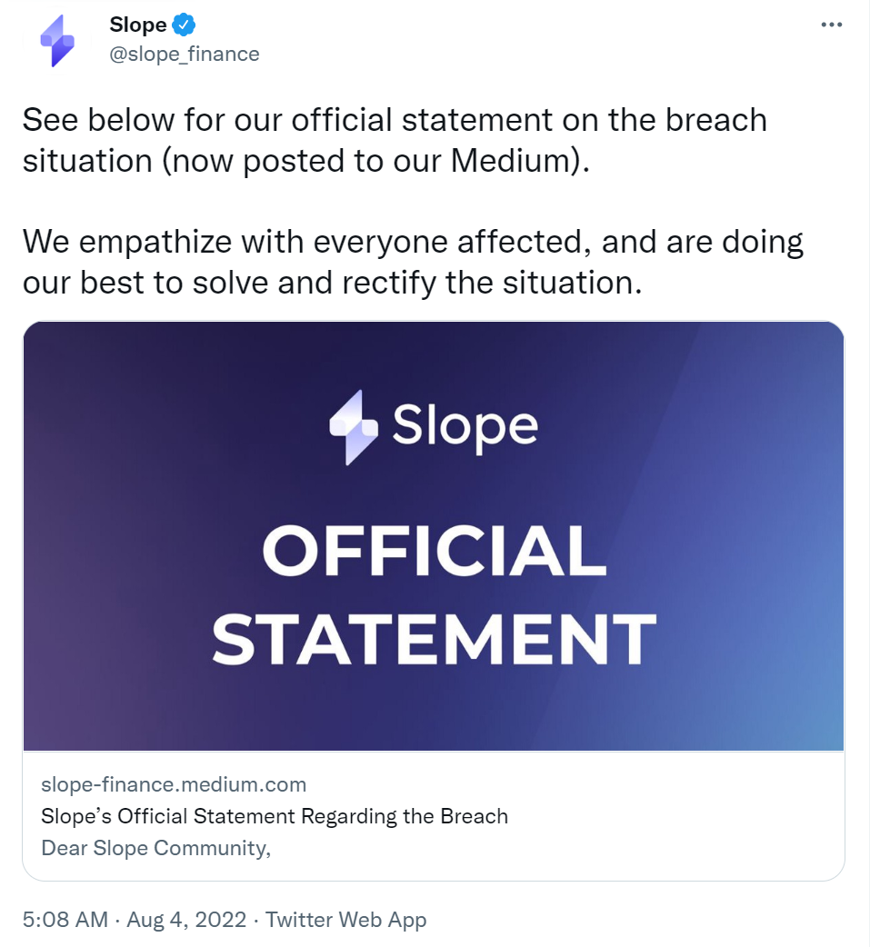The height and width of the screenshot is (947, 880).
Task: Click the @slope_finance handle
Action: [185, 54]
